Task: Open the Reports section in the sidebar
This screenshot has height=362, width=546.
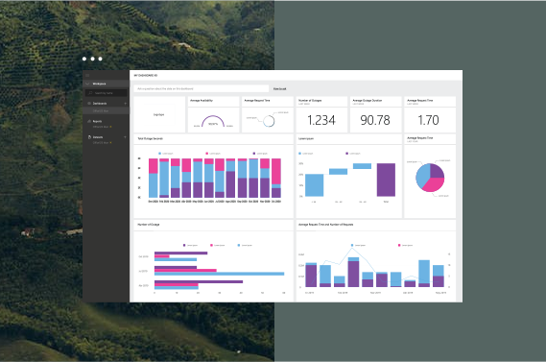Action: pos(97,121)
